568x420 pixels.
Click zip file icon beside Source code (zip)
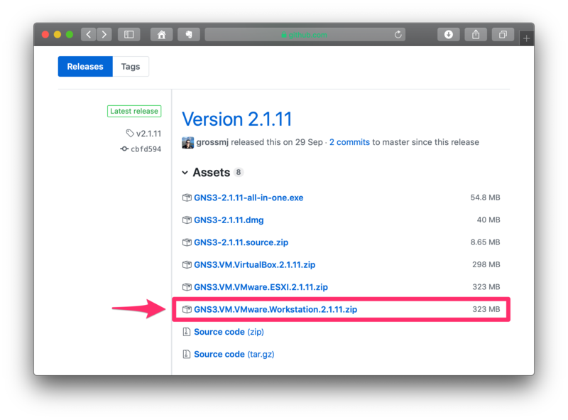[x=186, y=332]
